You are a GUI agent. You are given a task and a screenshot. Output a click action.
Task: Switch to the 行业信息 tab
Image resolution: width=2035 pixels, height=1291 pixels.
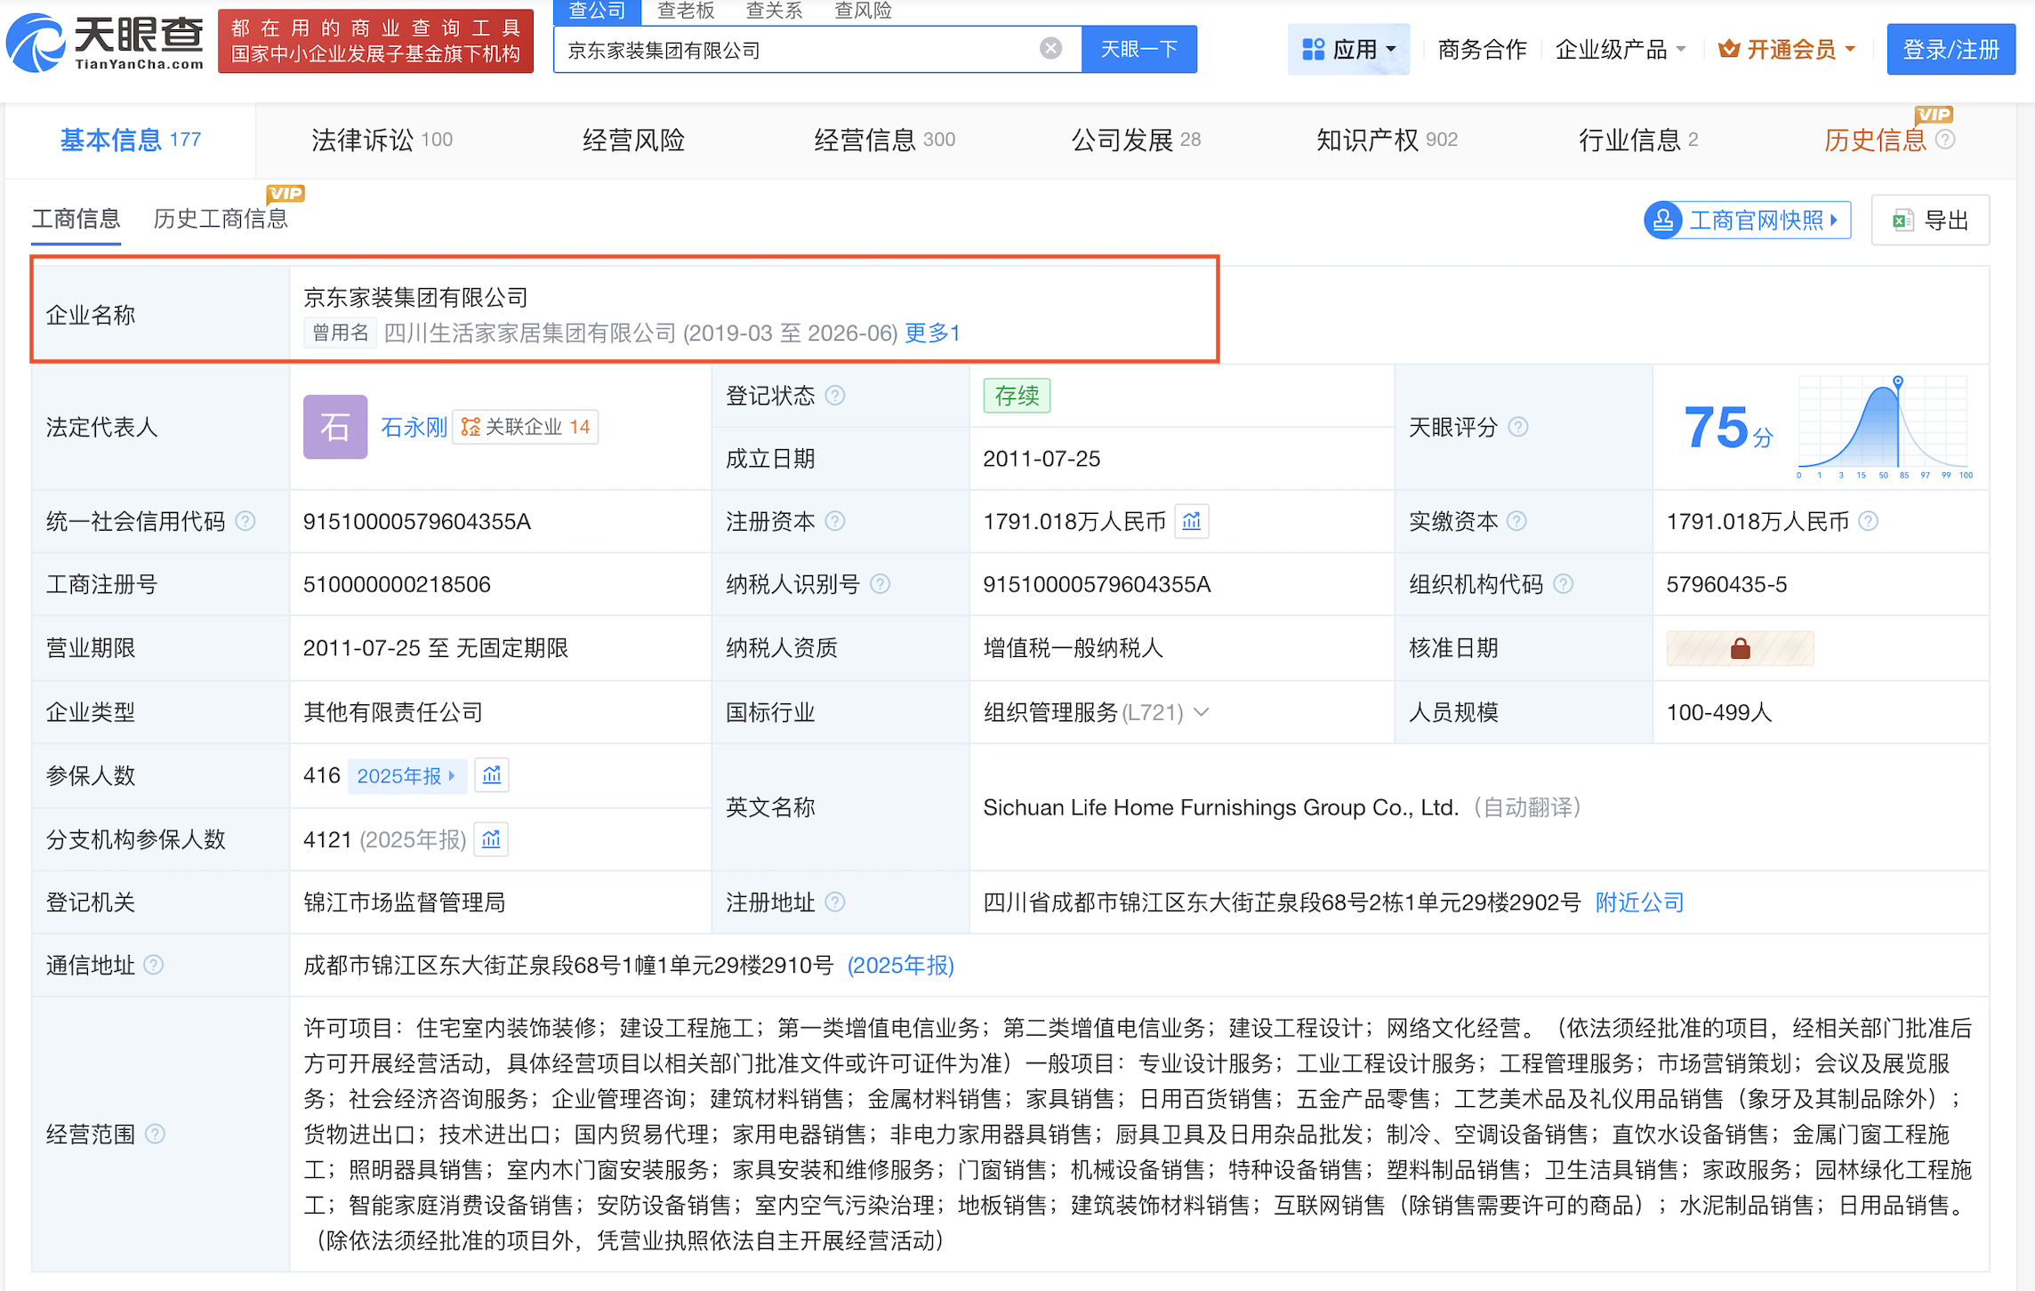1637,140
